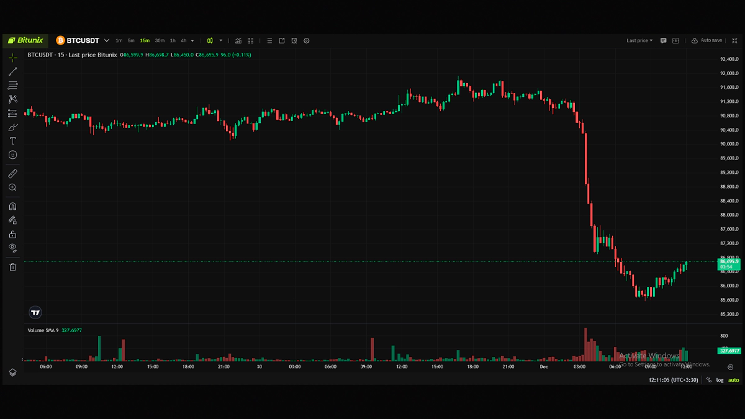Screen dimensions: 745x419
Task: Click the timezone clock UTC+3:30
Action: (673, 380)
